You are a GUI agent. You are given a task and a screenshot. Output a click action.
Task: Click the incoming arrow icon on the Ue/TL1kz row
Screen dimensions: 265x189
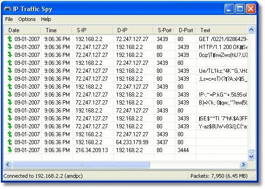tap(10, 70)
